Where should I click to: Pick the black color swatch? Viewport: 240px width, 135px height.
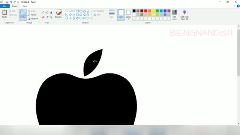pyautogui.click(x=134, y=11)
